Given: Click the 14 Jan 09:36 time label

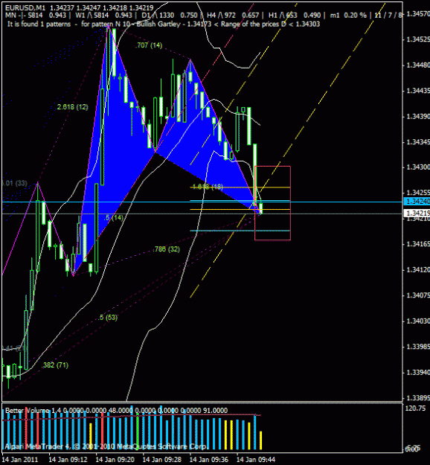Looking at the screenshot, I should pyautogui.click(x=209, y=460).
